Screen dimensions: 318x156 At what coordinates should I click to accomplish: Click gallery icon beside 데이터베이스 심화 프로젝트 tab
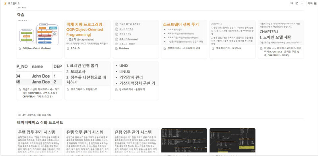[x=19, y=115]
